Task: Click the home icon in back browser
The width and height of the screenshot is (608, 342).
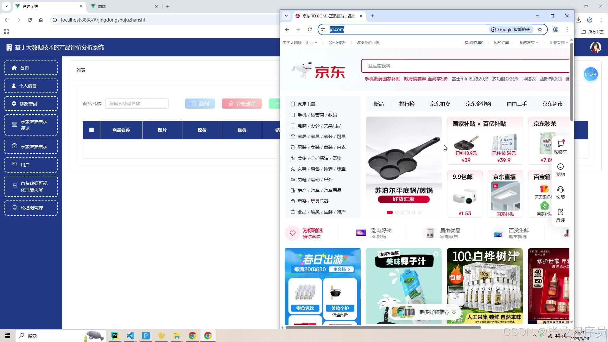Action: point(41,20)
